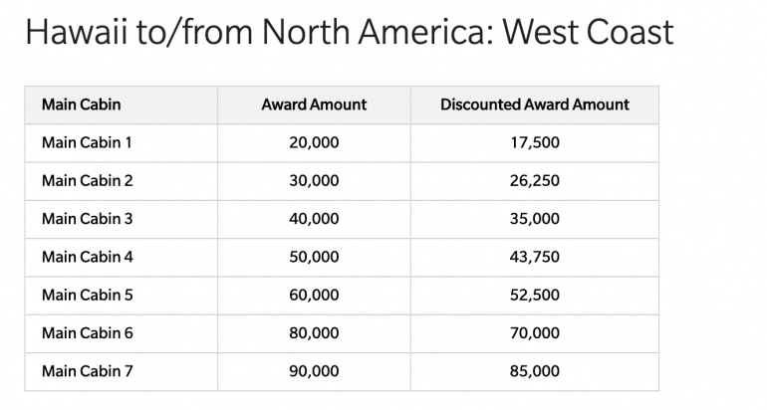Select the Main Cabin 3 row label

click(x=87, y=219)
